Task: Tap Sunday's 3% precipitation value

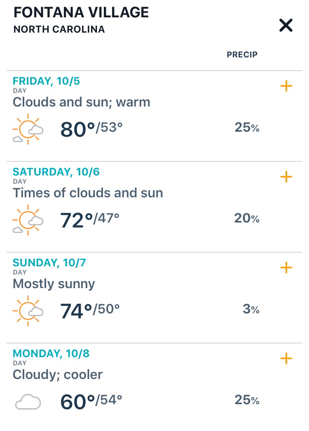Action: [251, 309]
